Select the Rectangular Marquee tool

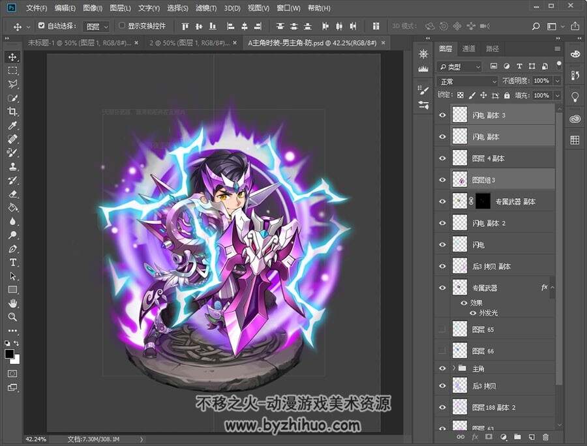coord(12,70)
